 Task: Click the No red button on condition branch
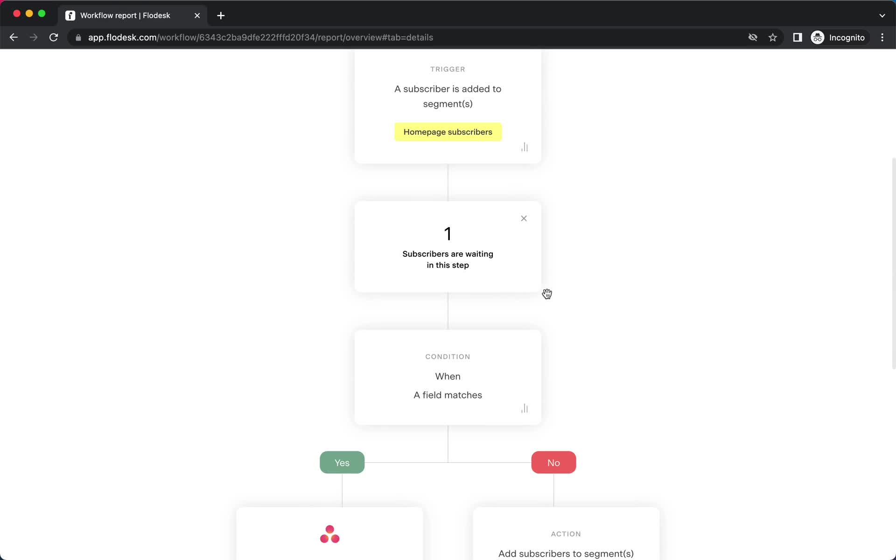[x=553, y=462]
